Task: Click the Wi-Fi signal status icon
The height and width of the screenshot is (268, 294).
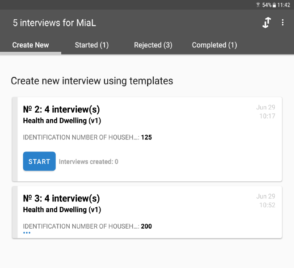Action: tap(258, 5)
